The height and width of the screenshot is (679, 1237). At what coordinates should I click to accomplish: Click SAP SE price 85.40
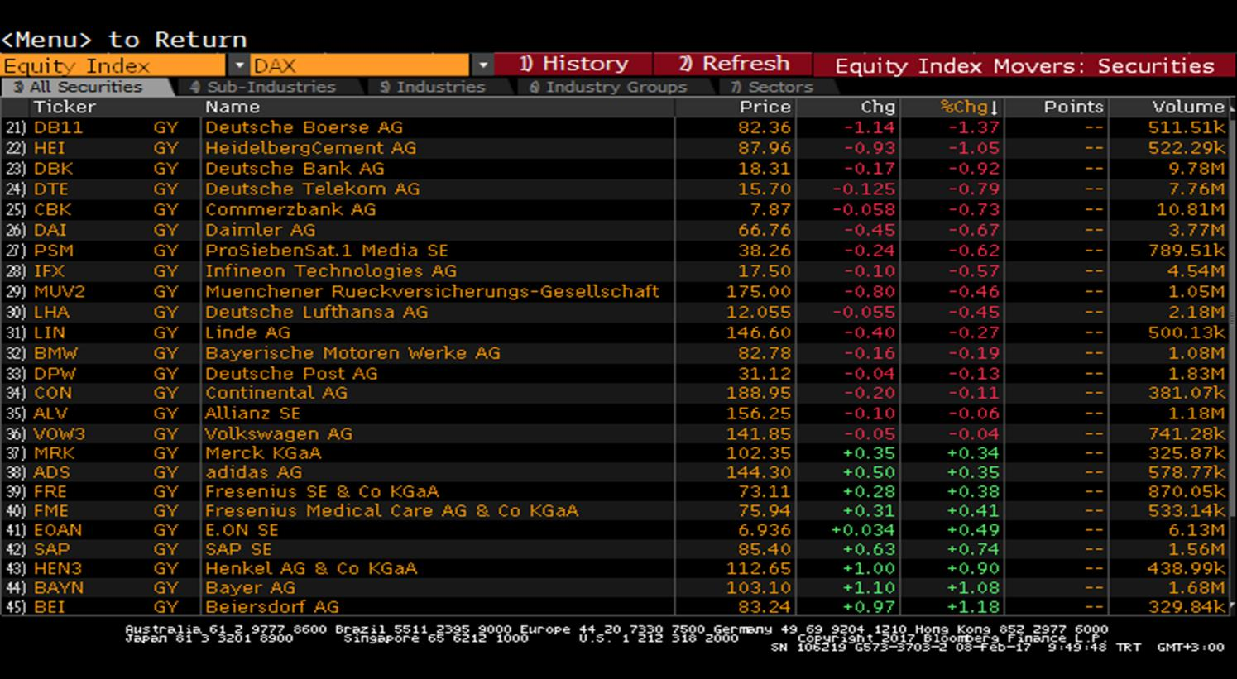point(765,549)
